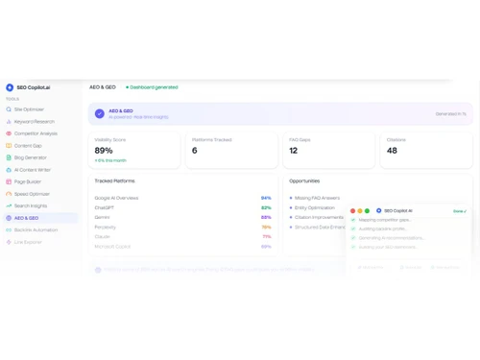Click the Visibility Score 89% value
Image resolution: width=480 pixels, height=360 pixels.
(x=104, y=151)
